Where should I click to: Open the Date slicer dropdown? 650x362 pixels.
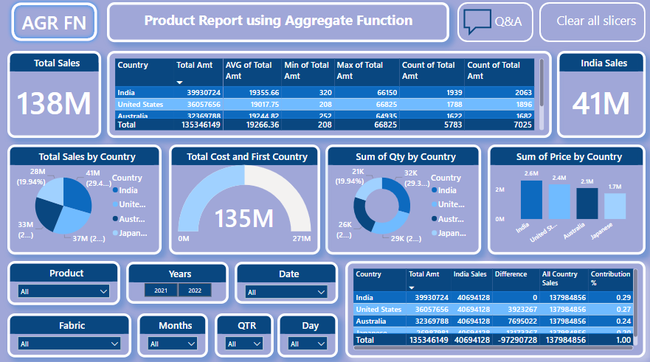click(286, 292)
